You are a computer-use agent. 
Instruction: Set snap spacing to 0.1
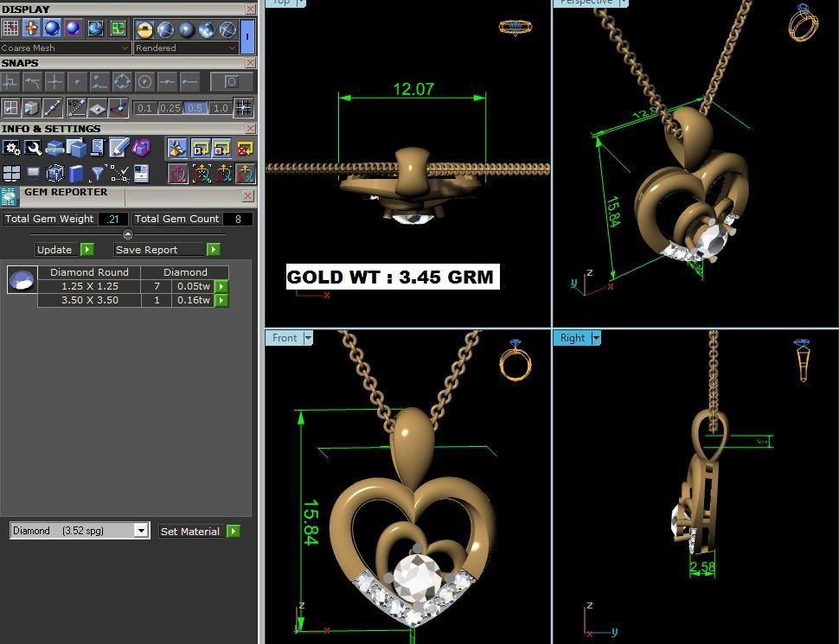tap(144, 108)
